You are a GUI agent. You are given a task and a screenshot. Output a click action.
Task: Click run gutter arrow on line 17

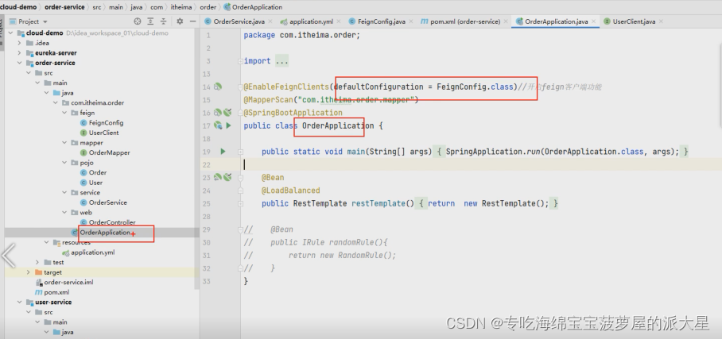click(228, 125)
